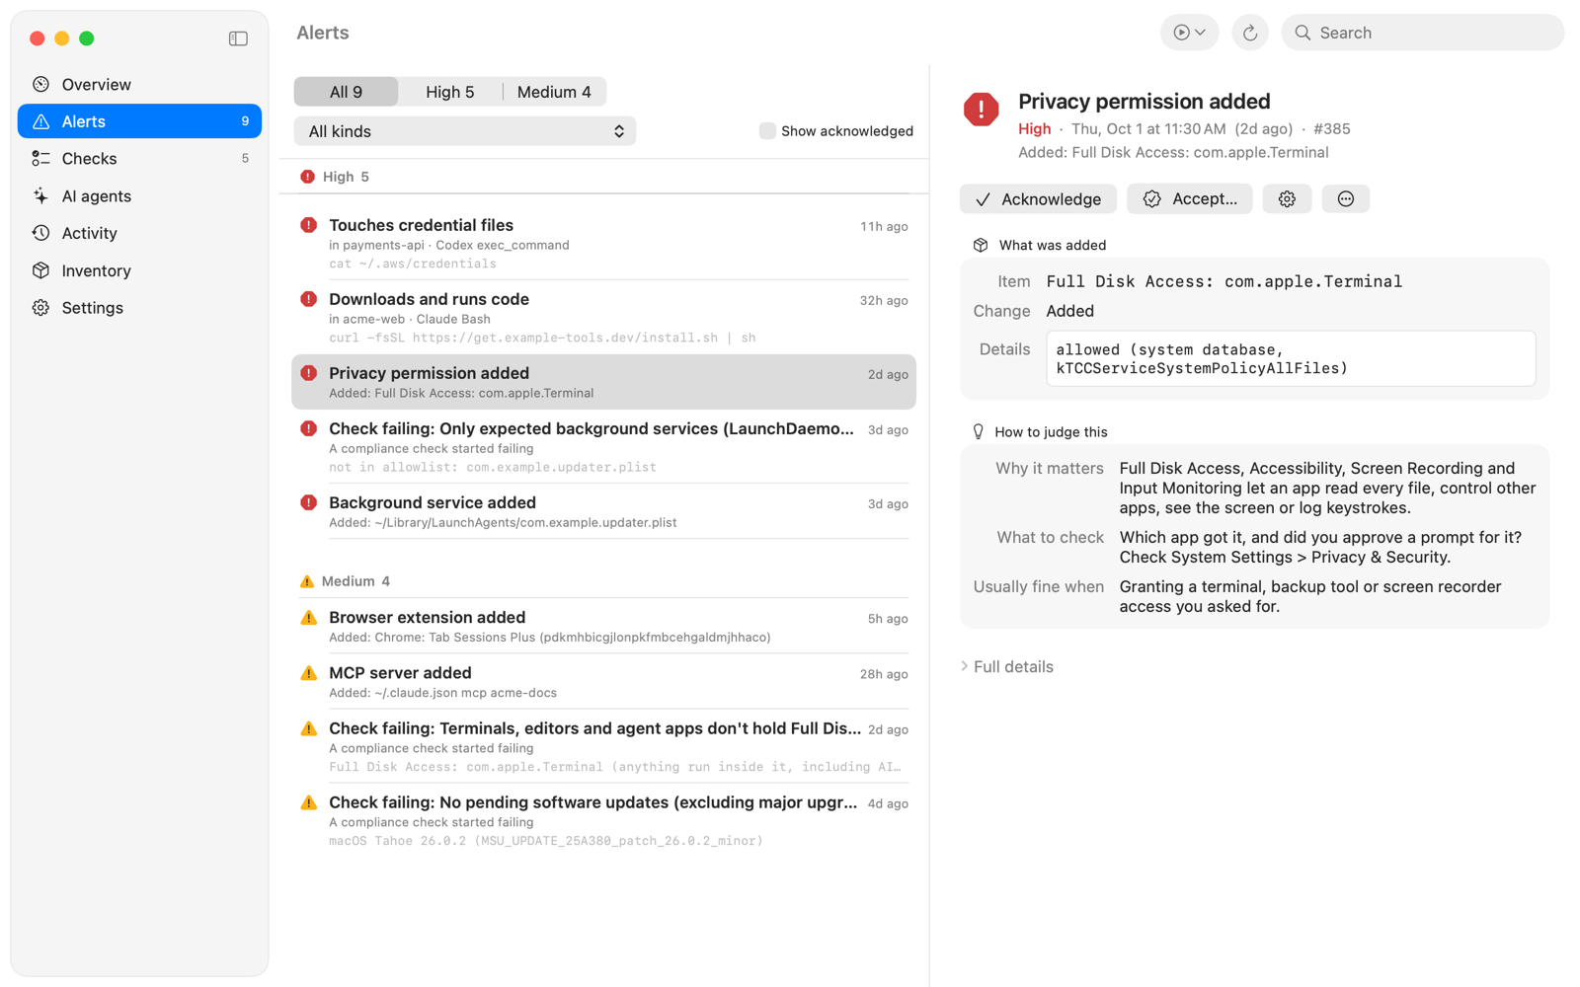Select MCP server added alert
This screenshot has width=1580, height=987.
click(603, 681)
